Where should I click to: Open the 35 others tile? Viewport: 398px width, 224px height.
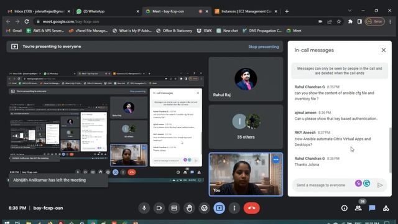coord(246,126)
